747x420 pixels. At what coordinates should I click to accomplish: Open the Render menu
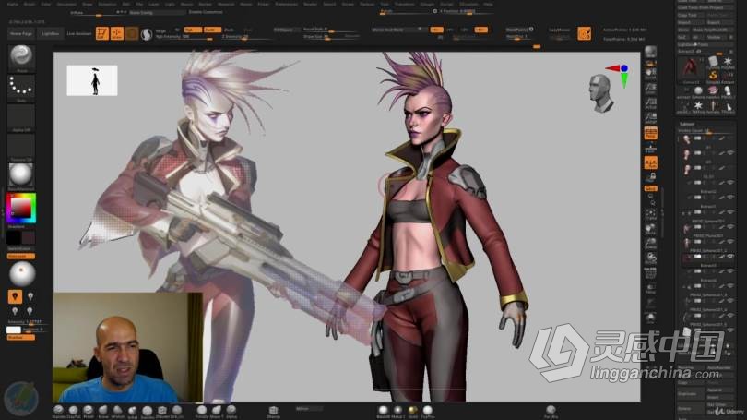point(310,4)
